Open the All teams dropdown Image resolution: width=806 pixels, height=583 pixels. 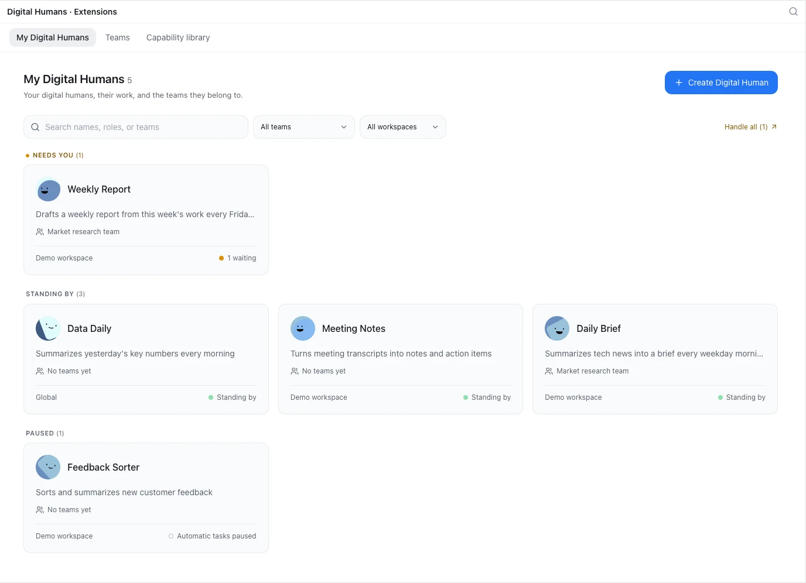click(x=304, y=127)
